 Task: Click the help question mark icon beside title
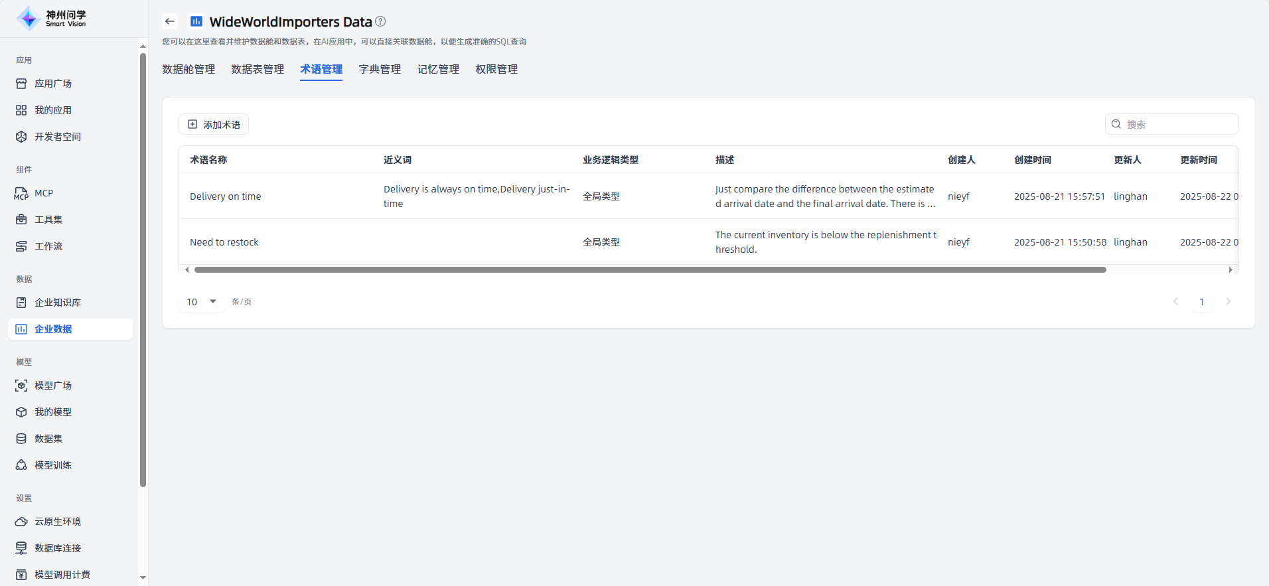pos(380,21)
